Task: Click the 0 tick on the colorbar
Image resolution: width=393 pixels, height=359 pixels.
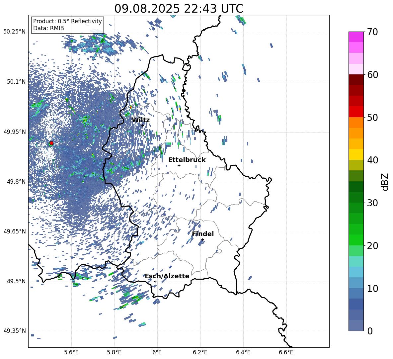Action: (x=370, y=331)
